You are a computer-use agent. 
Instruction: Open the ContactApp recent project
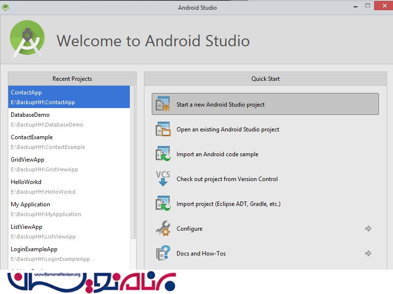point(69,97)
